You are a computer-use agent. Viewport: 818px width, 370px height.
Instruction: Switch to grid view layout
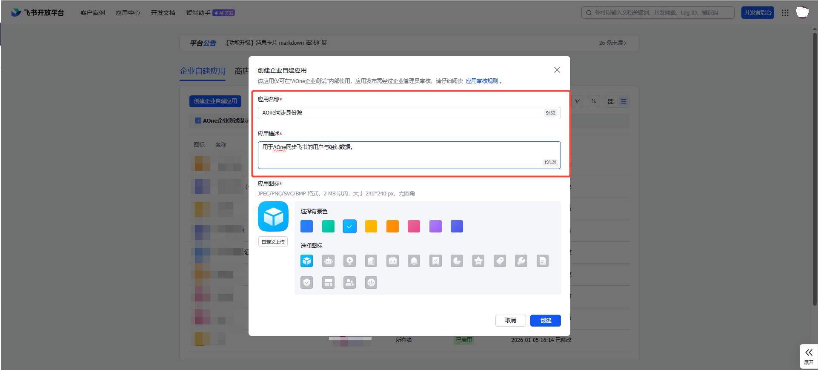[611, 101]
